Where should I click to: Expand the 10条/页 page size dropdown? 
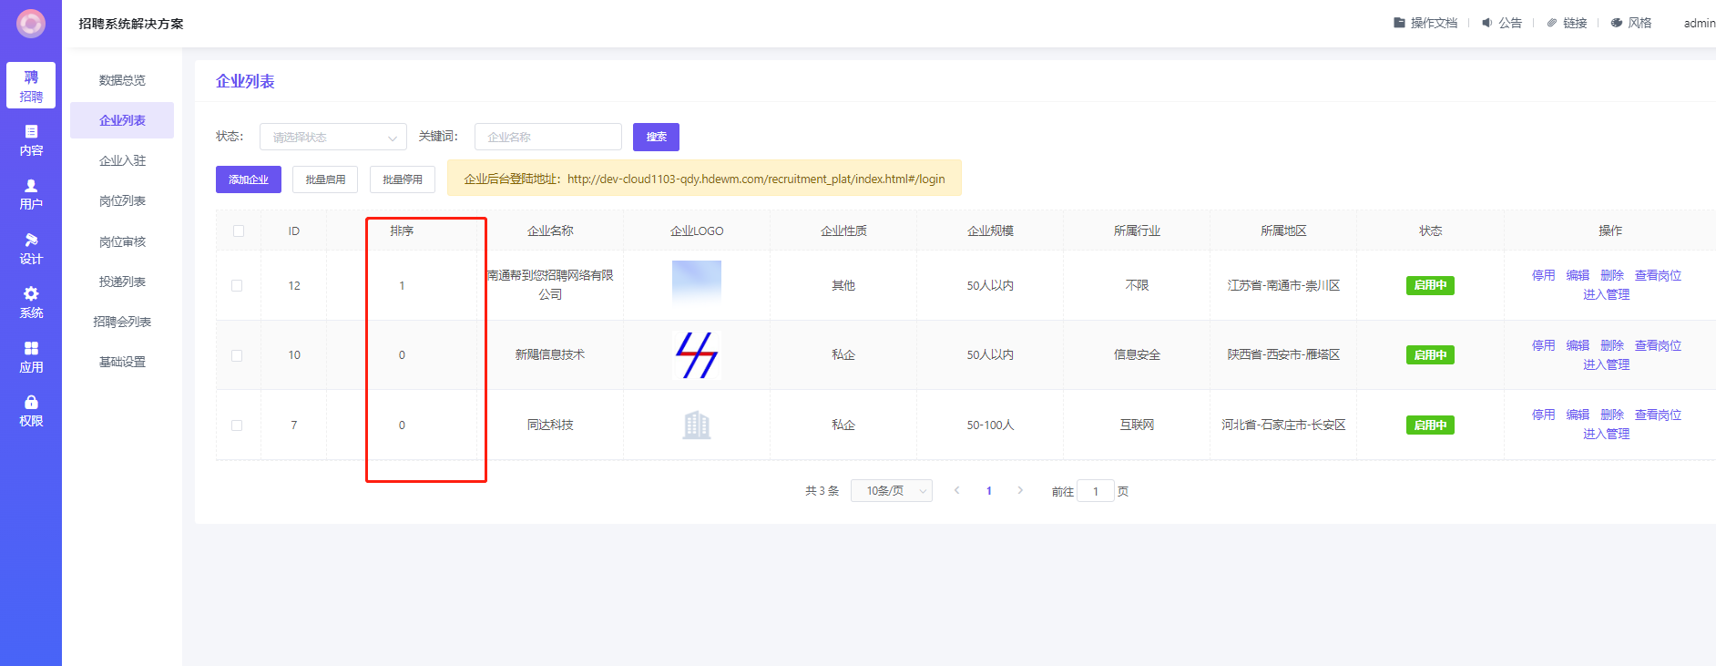(891, 491)
